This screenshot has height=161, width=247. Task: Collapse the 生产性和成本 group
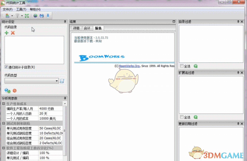coord(3,104)
